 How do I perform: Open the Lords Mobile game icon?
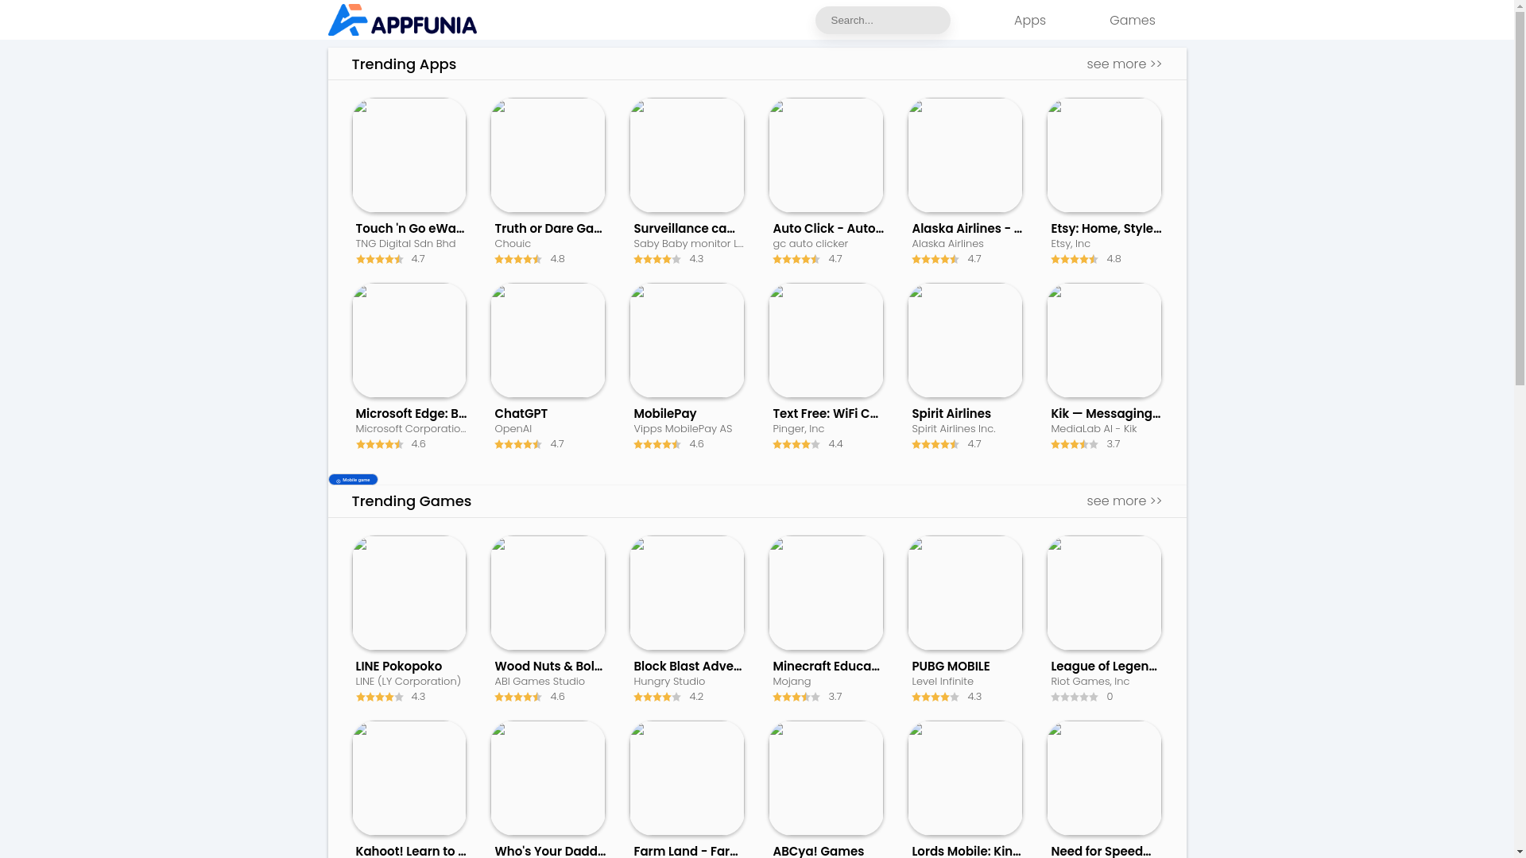(x=965, y=778)
